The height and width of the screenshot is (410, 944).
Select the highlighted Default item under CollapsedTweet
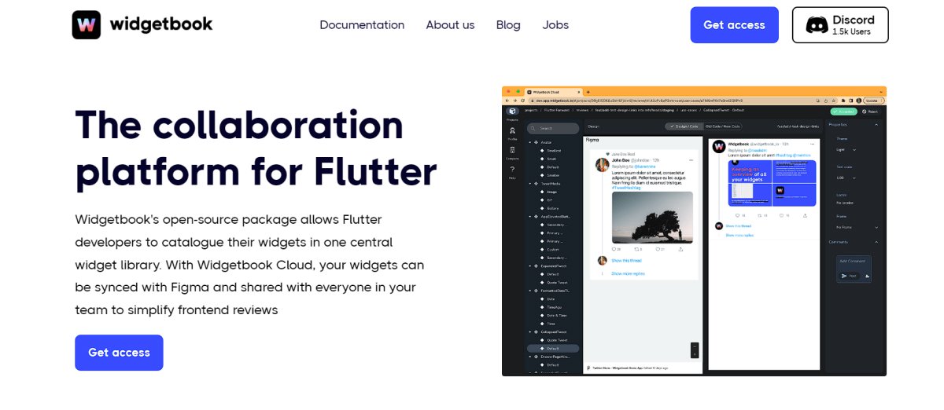click(552, 348)
